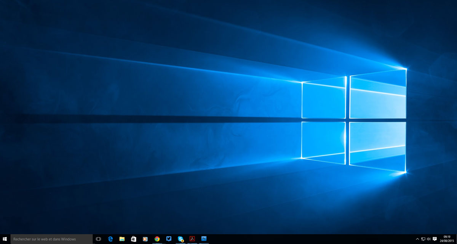Viewport: 457px width, 244px height.
Task: Switch to Photoshop in the taskbar
Action: tap(204, 239)
